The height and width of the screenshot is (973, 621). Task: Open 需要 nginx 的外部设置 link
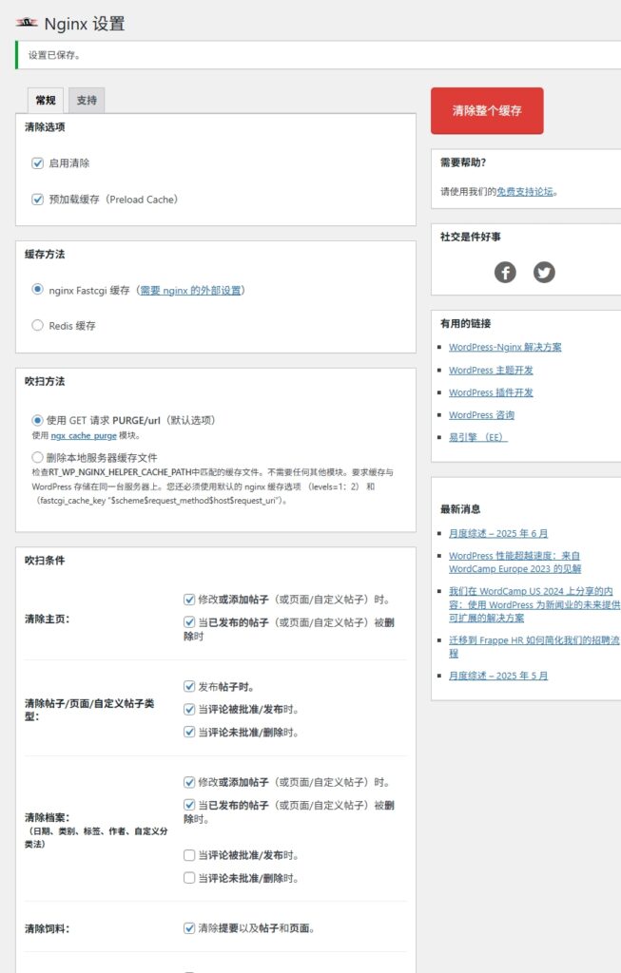190,291
